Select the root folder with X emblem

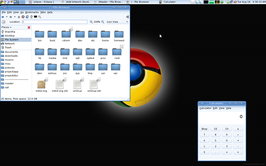(117, 54)
